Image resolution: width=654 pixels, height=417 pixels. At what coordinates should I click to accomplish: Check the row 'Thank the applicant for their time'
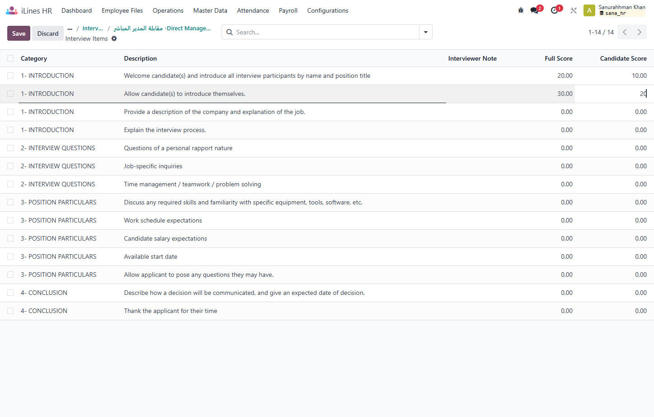click(x=10, y=311)
